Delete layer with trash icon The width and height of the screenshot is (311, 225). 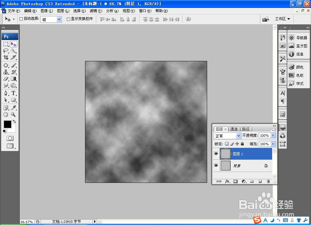tap(268, 181)
